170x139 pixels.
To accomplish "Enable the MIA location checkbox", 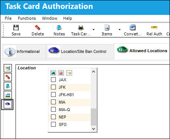I will coord(53,102).
